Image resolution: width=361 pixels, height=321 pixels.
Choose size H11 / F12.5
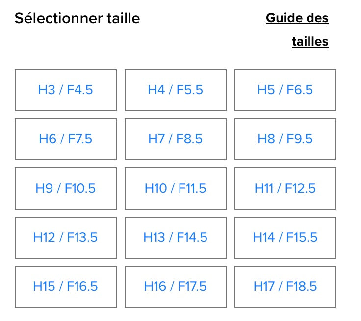tap(285, 188)
